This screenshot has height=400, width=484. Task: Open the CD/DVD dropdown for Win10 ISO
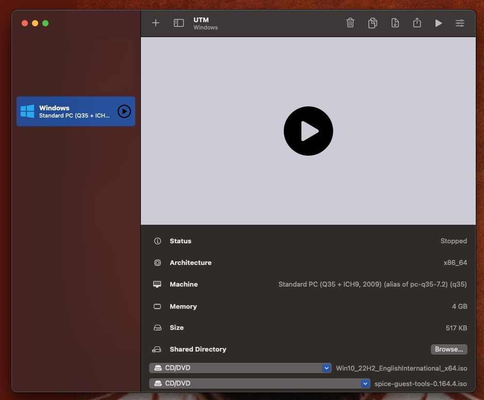[240, 368]
